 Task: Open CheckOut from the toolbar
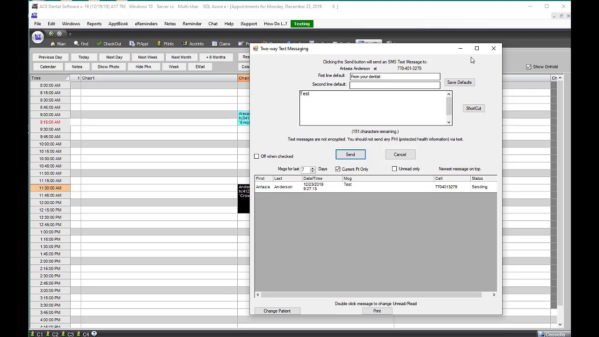click(x=109, y=44)
